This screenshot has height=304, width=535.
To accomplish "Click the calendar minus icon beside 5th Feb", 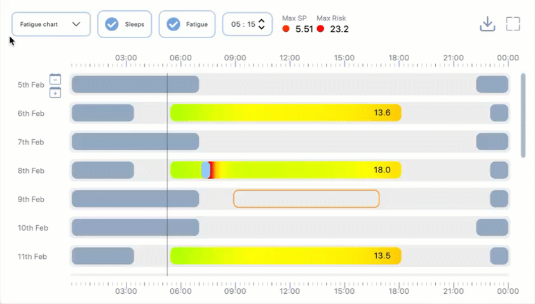I will pyautogui.click(x=55, y=79).
